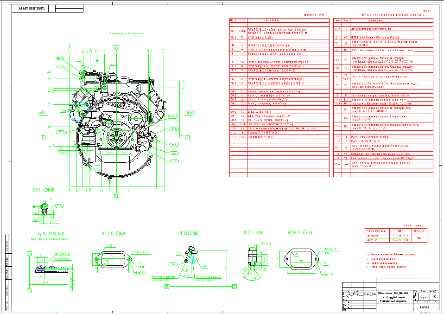Select the sheet number 15 in title block
The width and height of the screenshot is (444, 314).
(434, 297)
